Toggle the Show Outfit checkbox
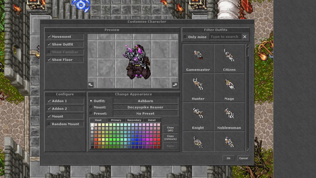Screen dimensions: 316x178 pos(49,44)
